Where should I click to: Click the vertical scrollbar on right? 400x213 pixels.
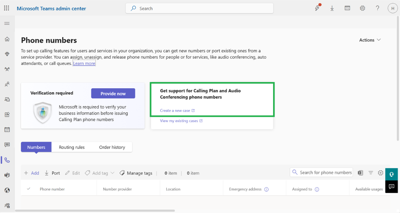tap(398, 78)
